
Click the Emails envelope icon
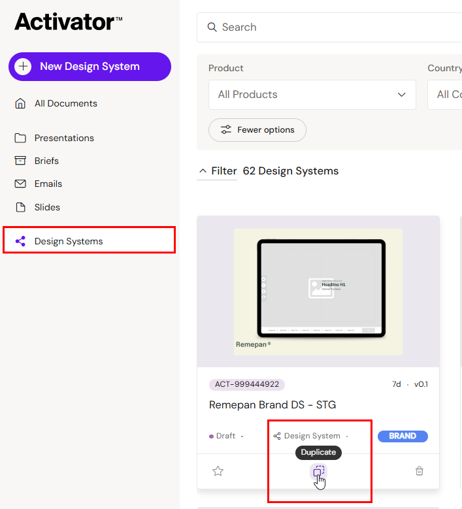(x=20, y=184)
